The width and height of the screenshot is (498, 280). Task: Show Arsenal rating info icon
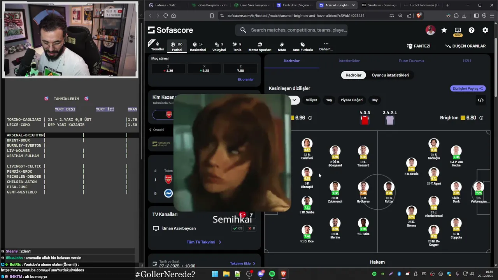[310, 118]
